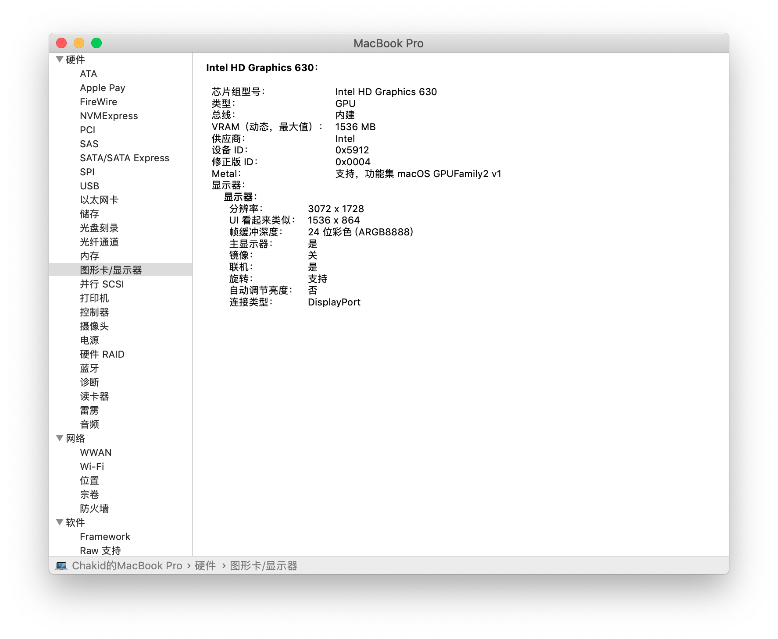This screenshot has width=778, height=639.
Task: Select 以太网卡 in the sidebar
Action: (x=99, y=200)
